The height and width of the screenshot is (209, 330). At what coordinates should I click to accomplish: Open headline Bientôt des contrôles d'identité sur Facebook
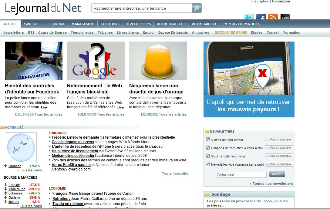pyautogui.click(x=32, y=89)
